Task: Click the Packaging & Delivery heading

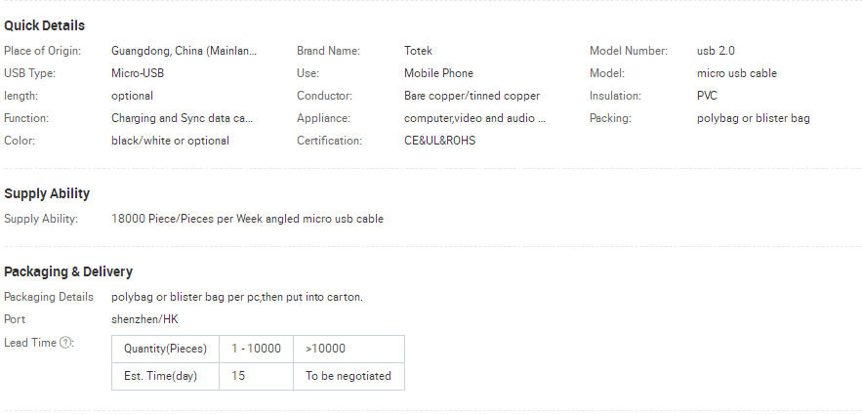Action: click(x=68, y=271)
